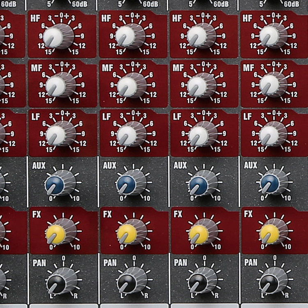Click the black PAN knob on the second full channel

[x=132, y=281]
